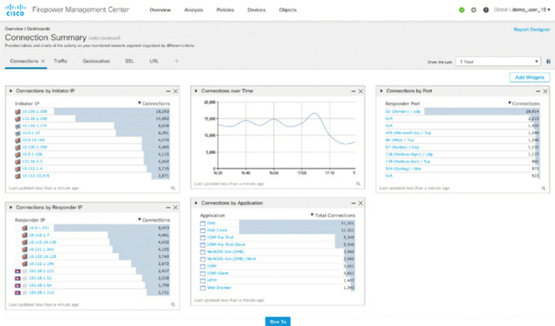This screenshot has height=326, width=555.
Task: Click host icon beside initiator 10.0.1.32
Action: [x=17, y=133]
